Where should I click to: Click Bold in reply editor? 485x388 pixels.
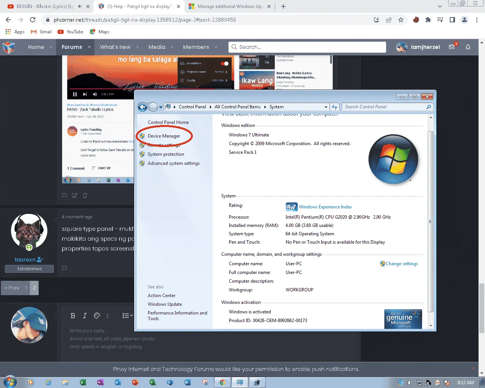click(73, 316)
